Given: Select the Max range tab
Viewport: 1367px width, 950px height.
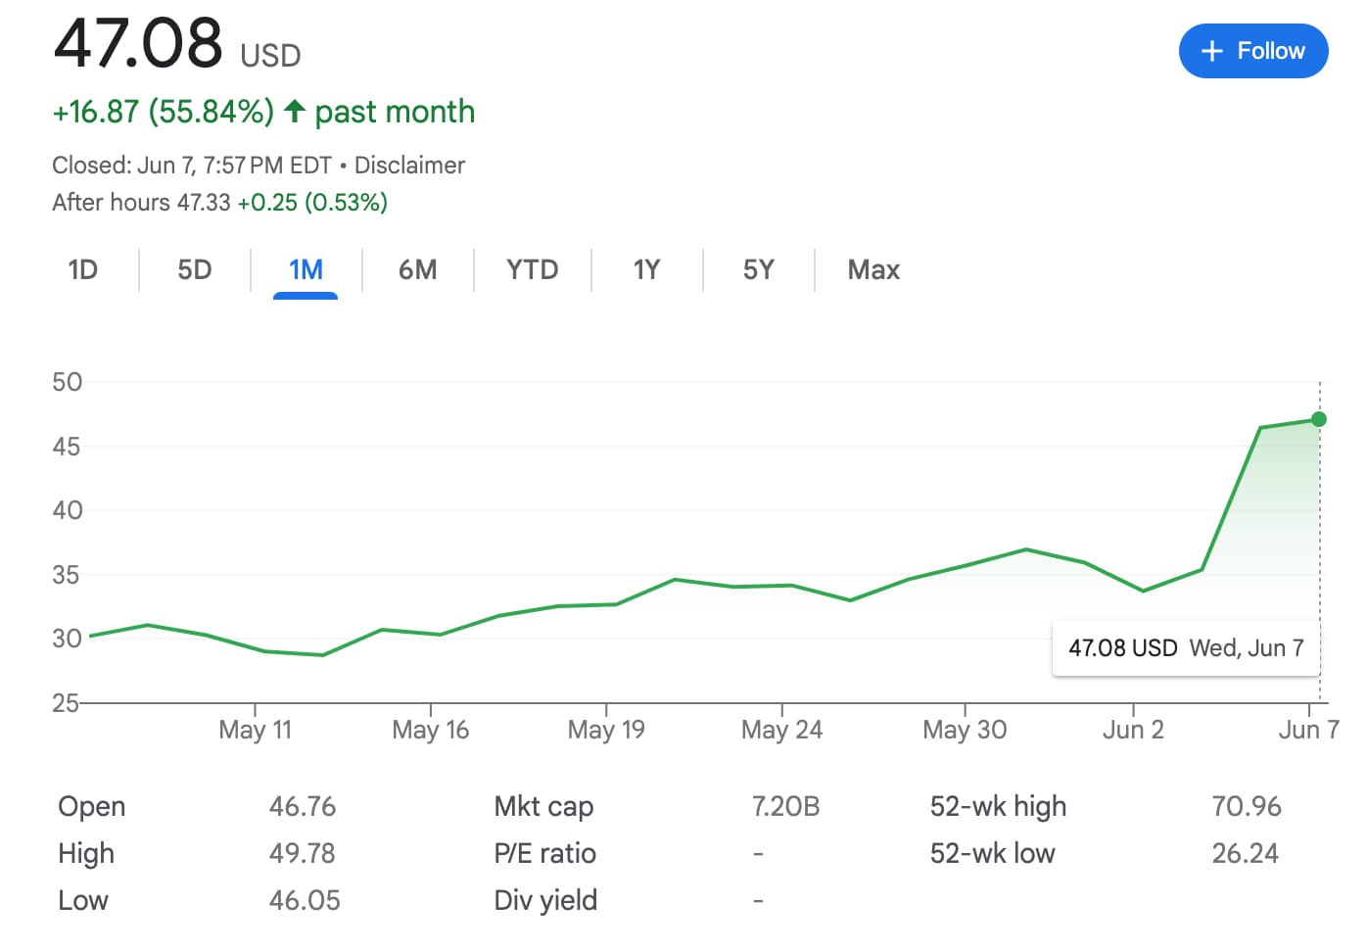Looking at the screenshot, I should click(x=873, y=269).
